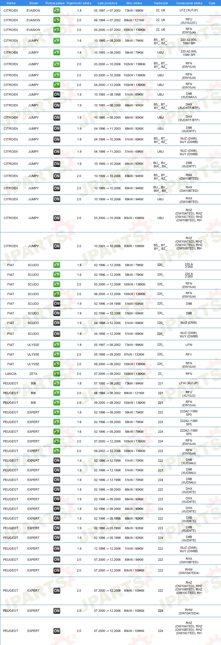The image size is (221, 645).
Task: Click the Oznaczenie silnika column header
Action: click(x=189, y=3)
